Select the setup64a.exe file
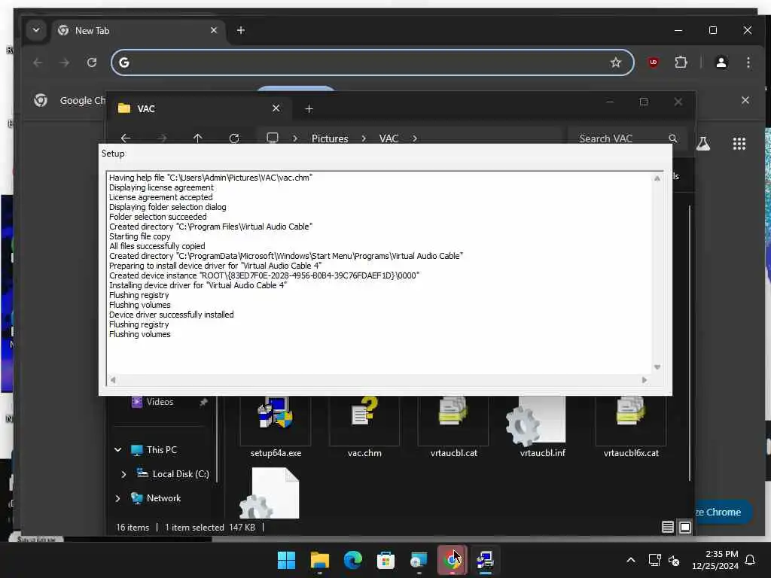771x578 pixels. point(276,427)
